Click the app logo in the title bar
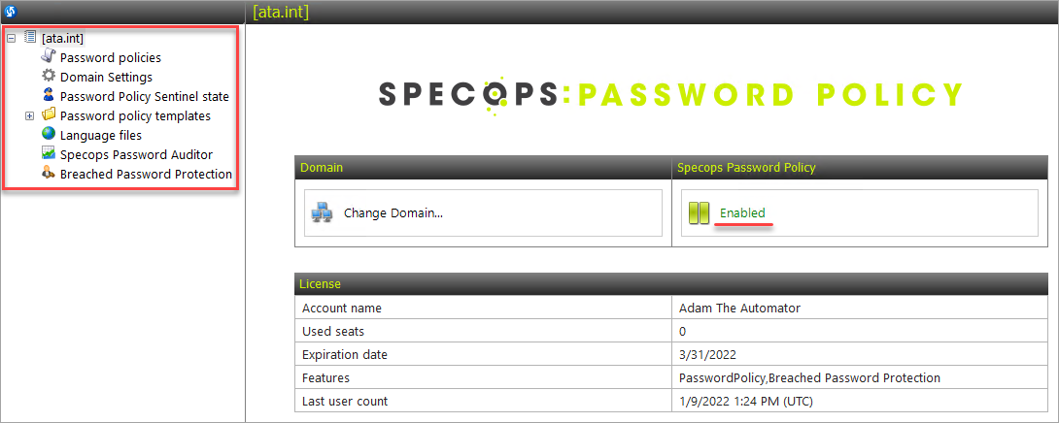 (x=10, y=12)
